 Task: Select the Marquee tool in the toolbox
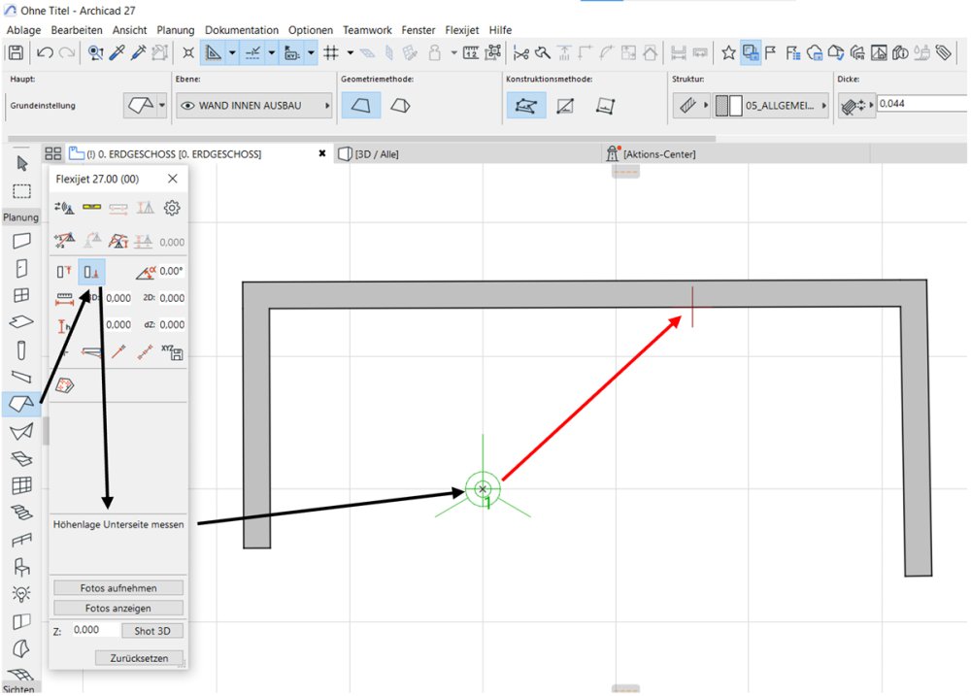(22, 190)
